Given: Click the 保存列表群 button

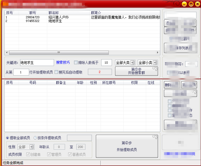Looking at the screenshot, I should click(180, 48).
